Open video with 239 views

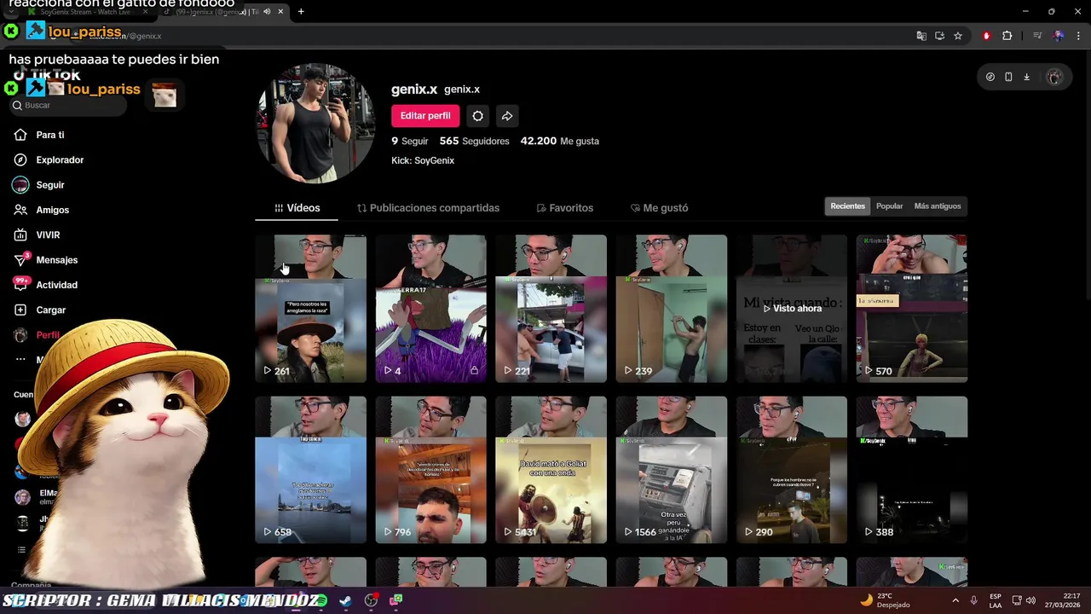[x=672, y=309]
